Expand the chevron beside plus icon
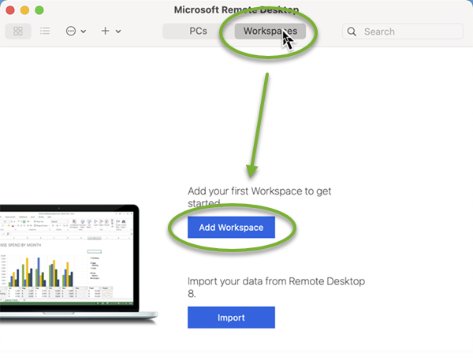 [118, 32]
